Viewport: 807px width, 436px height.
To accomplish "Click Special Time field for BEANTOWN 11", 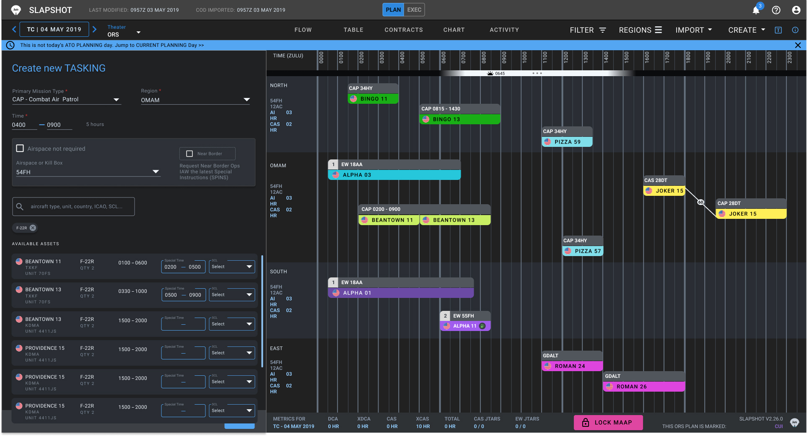I will tap(183, 267).
